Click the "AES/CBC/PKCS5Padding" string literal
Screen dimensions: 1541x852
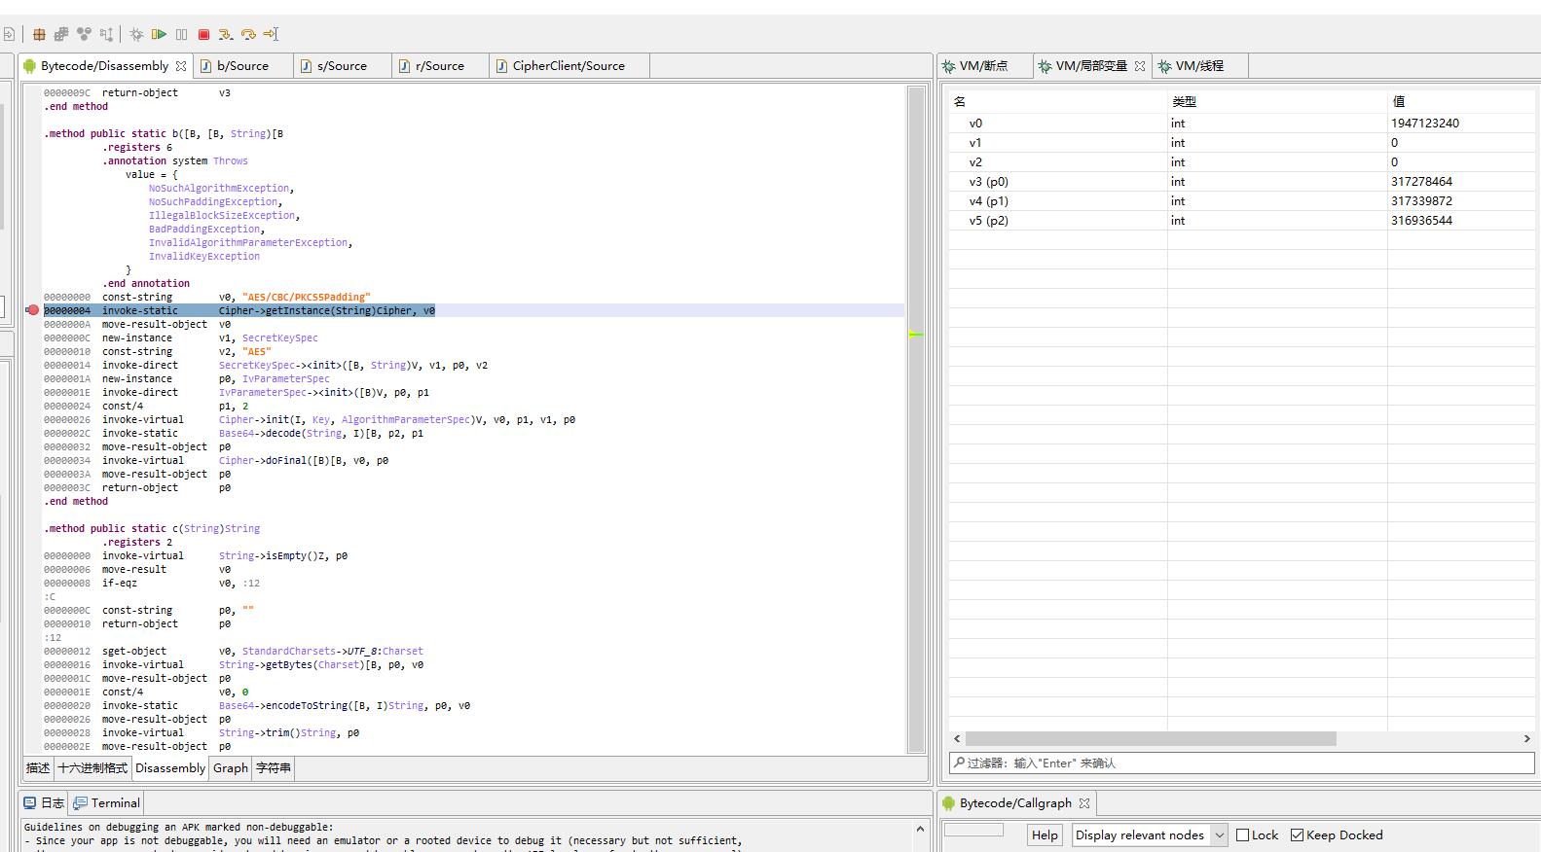[x=307, y=298]
